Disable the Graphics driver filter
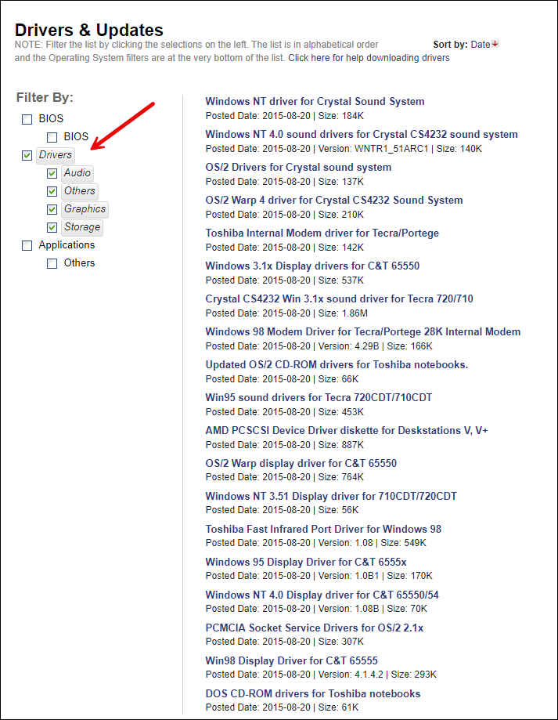This screenshot has width=558, height=720. point(52,209)
